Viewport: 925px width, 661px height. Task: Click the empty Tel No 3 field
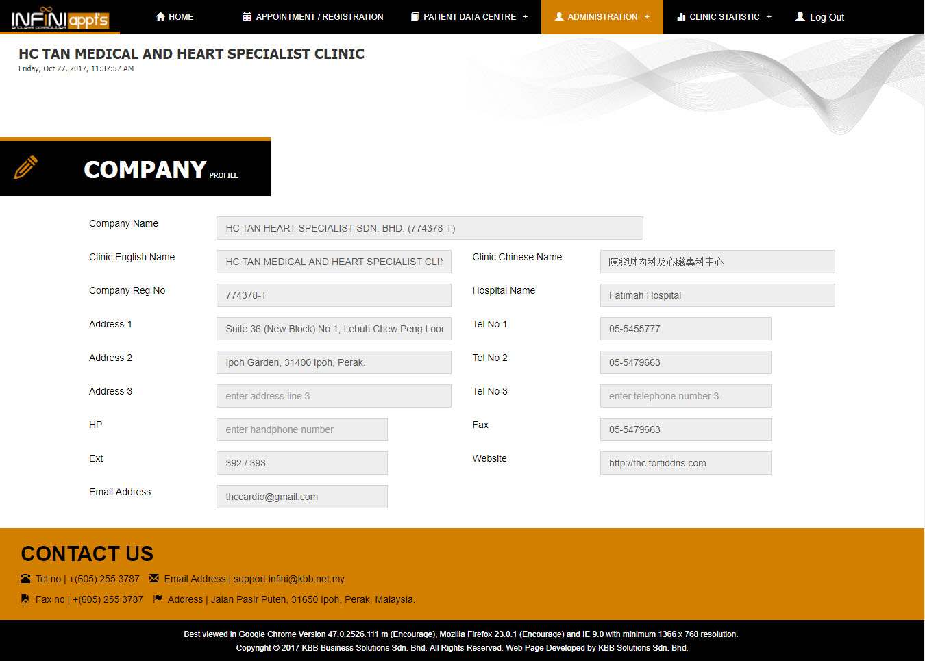[686, 396]
